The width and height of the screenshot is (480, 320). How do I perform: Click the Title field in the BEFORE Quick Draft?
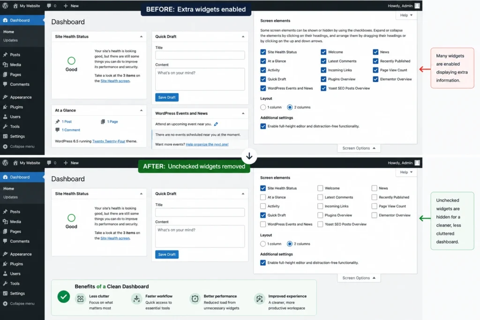pos(200,55)
